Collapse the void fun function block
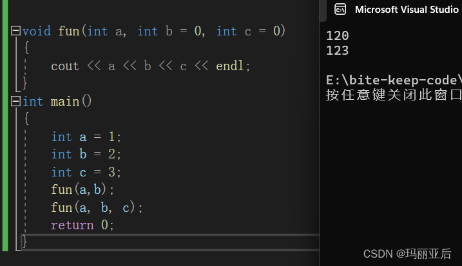The height and width of the screenshot is (266, 462). tap(15, 31)
